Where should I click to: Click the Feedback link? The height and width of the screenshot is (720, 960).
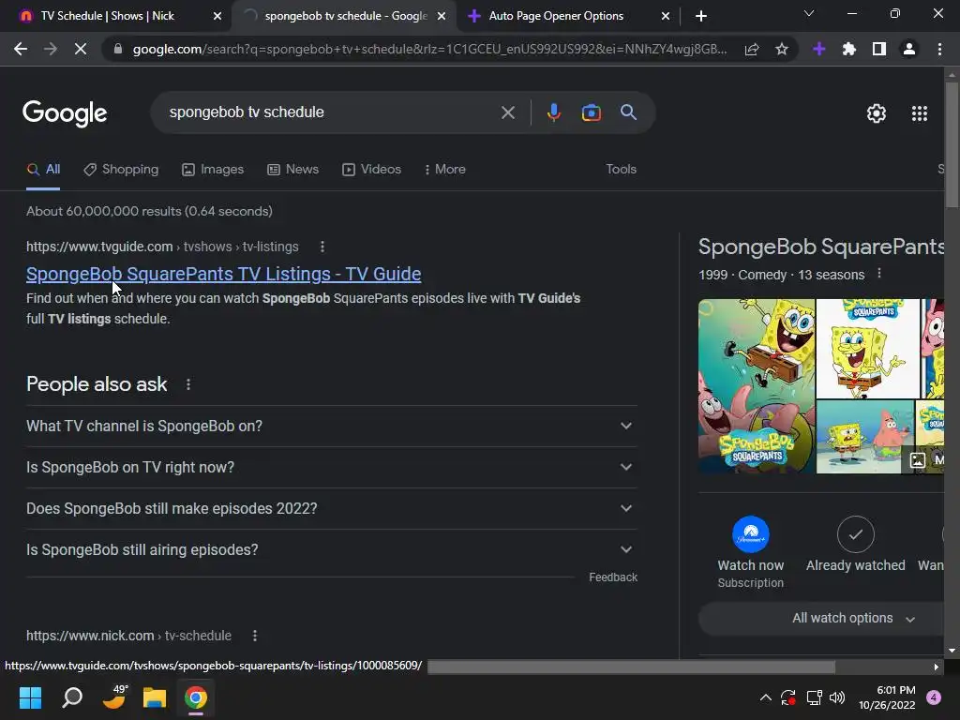click(x=613, y=577)
